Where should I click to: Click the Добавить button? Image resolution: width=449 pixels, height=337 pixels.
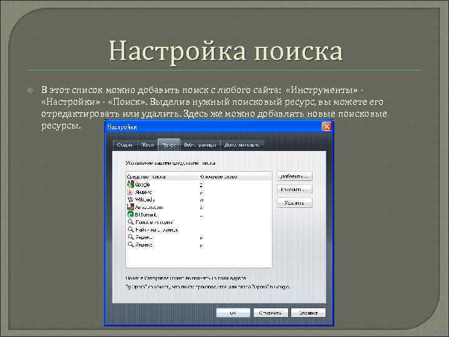pos(294,176)
